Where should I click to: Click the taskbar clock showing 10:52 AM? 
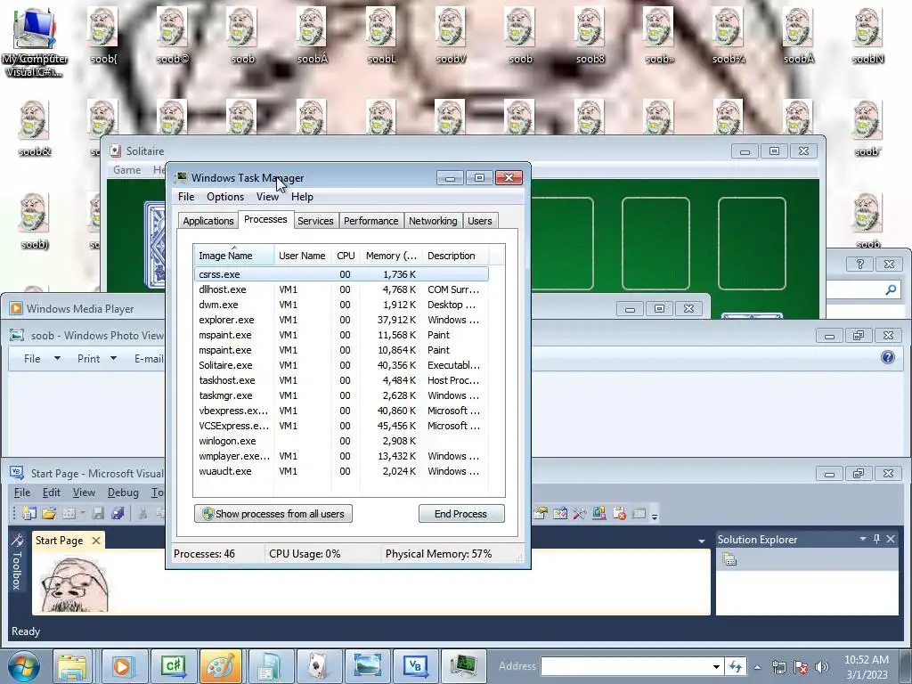point(867,667)
